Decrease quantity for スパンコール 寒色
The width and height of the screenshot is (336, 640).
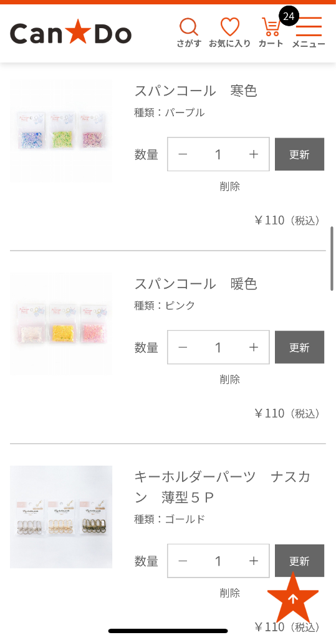tap(183, 154)
